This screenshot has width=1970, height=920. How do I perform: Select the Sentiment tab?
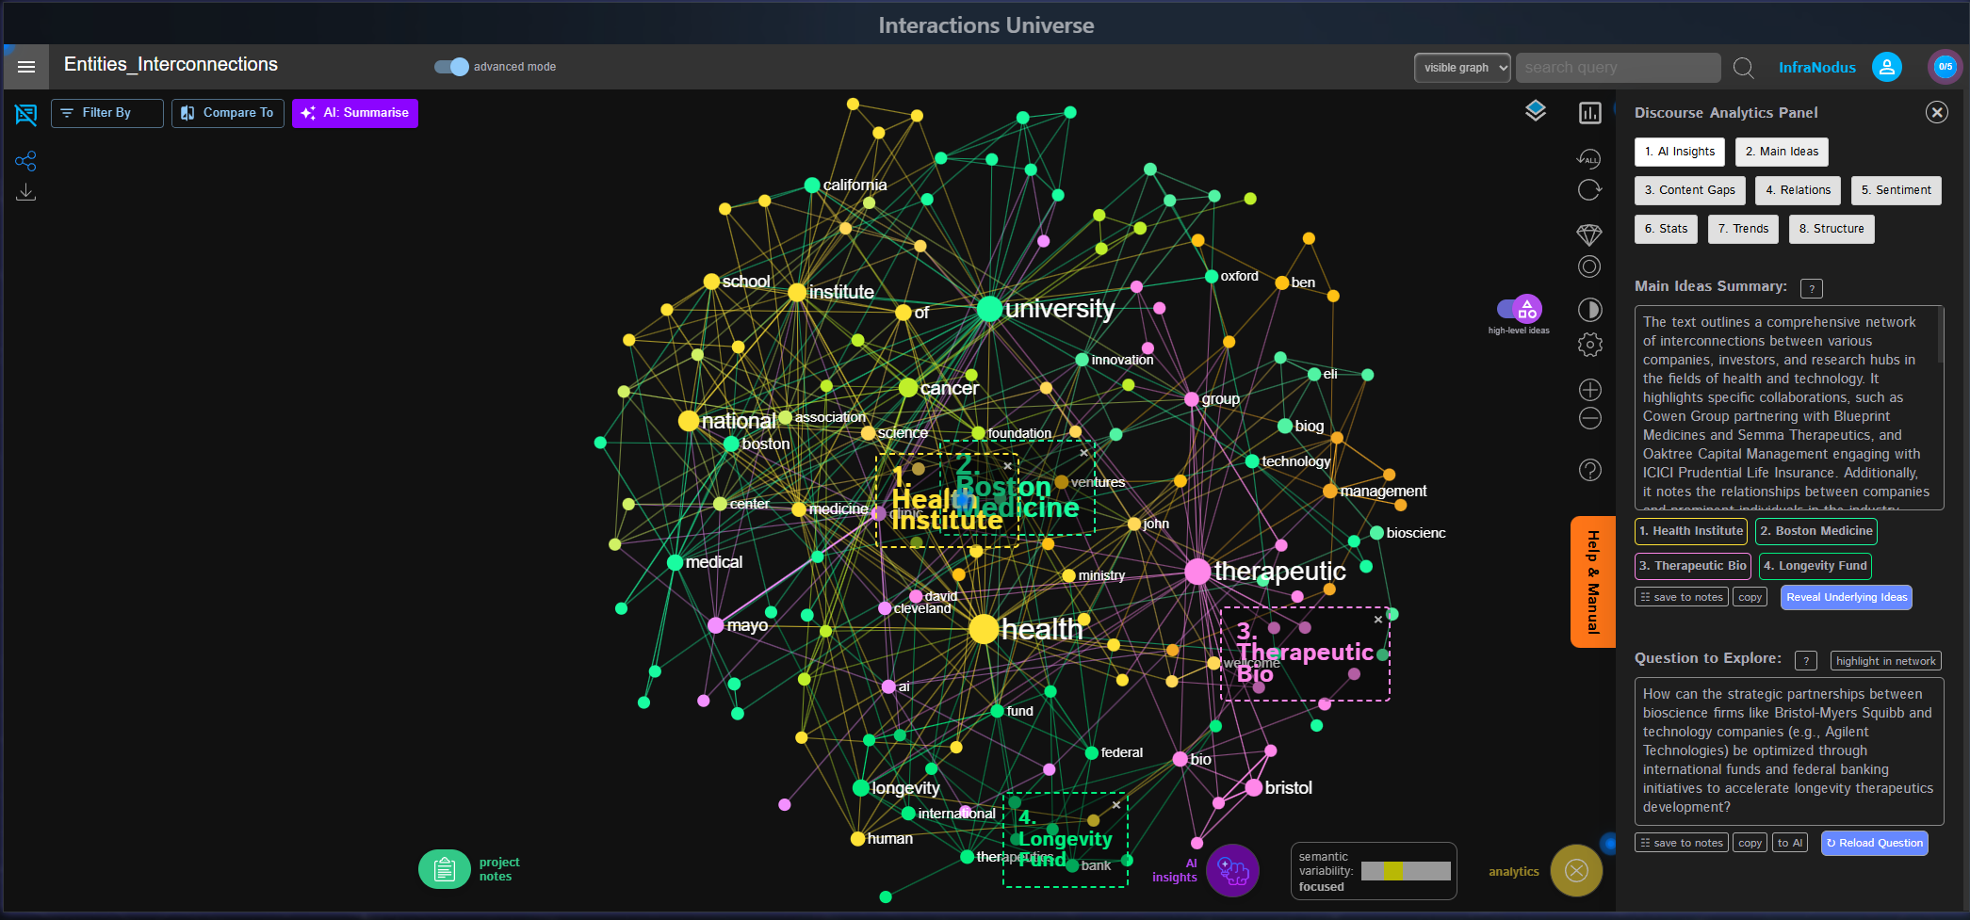1895,190
